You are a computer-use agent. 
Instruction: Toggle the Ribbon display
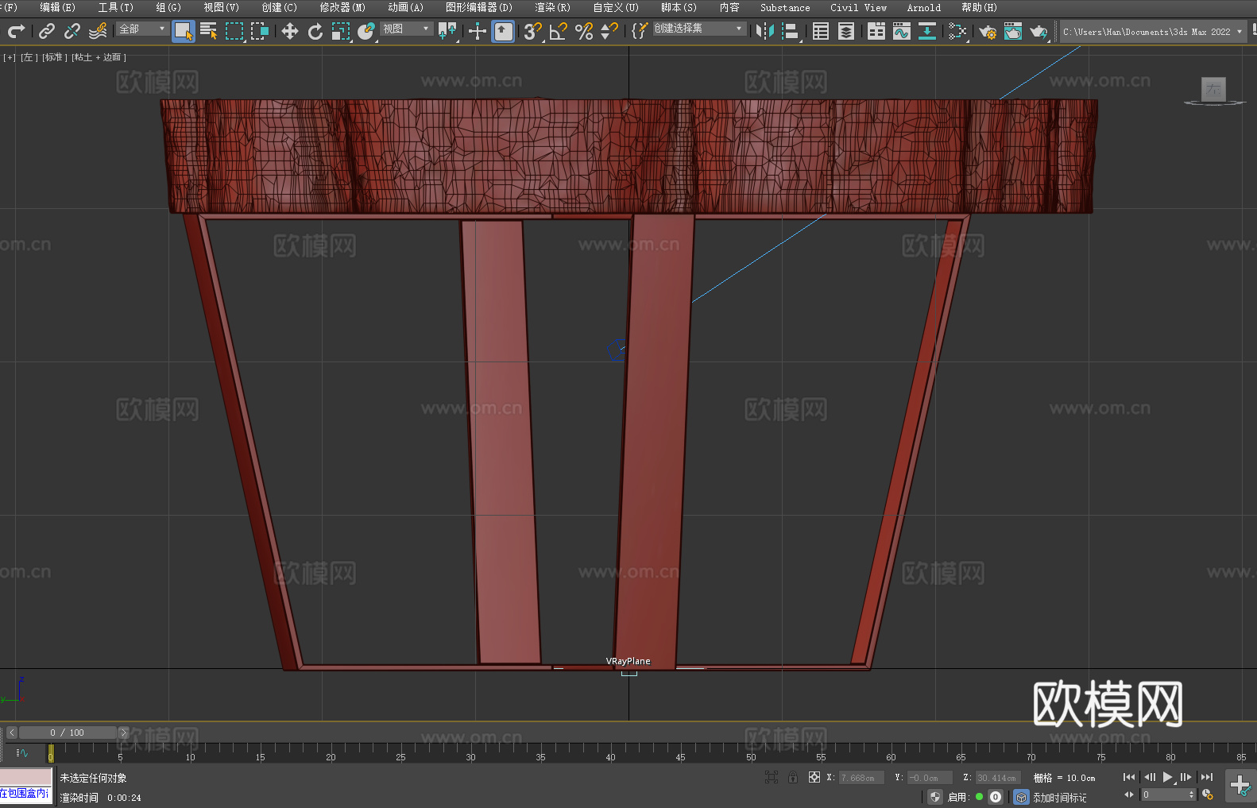[876, 31]
